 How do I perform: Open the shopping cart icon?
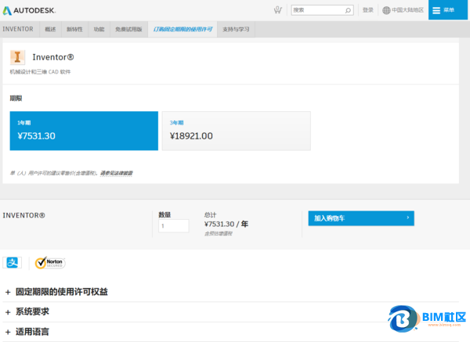pos(277,10)
